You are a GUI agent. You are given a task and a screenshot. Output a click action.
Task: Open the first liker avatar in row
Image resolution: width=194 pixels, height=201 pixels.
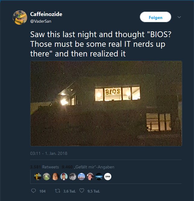tap(38, 177)
